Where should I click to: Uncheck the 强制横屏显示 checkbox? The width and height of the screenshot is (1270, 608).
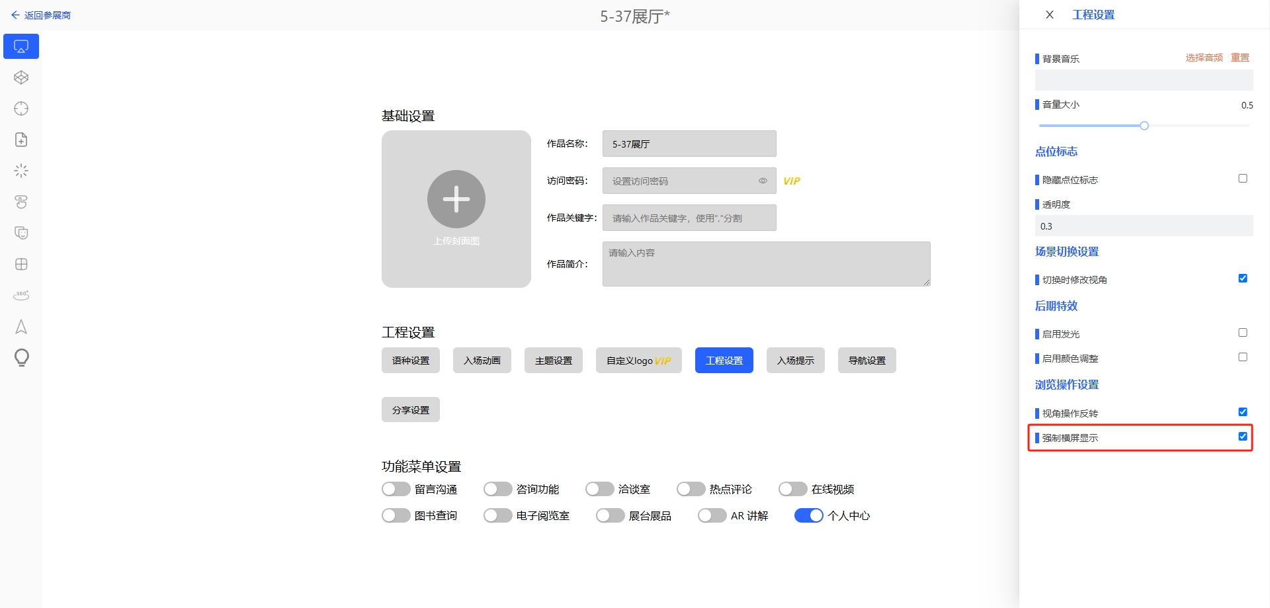click(1243, 437)
